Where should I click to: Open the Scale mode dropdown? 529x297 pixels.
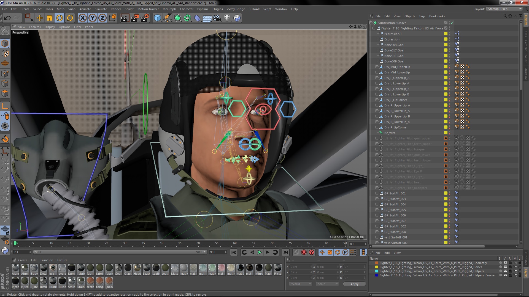(x=327, y=284)
